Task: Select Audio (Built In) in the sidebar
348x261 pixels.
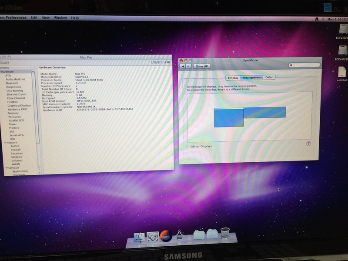Action: 15,79
